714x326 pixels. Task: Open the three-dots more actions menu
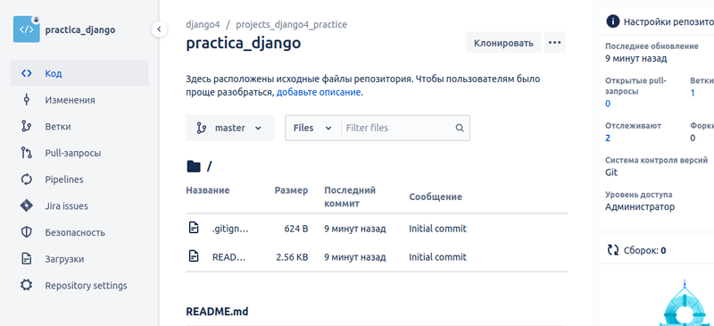pyautogui.click(x=554, y=42)
